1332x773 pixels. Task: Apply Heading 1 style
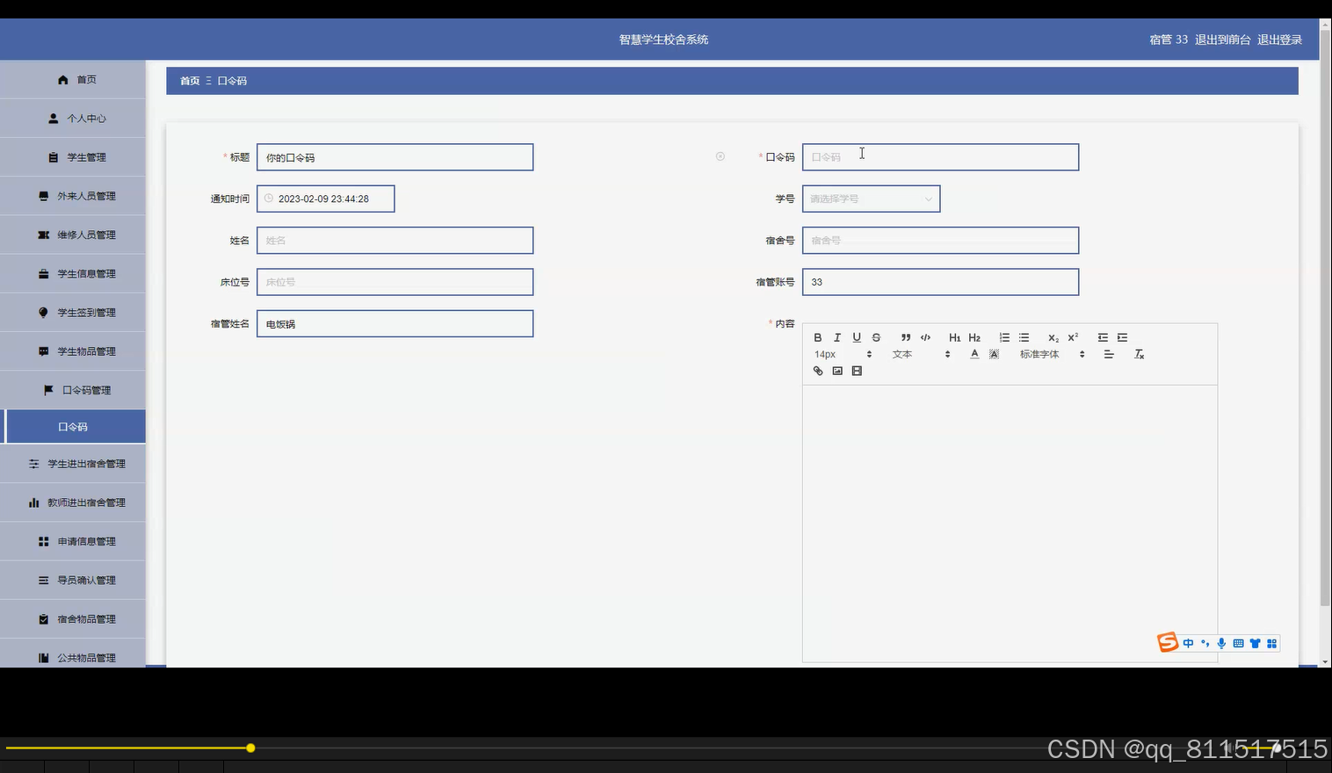[x=955, y=337]
